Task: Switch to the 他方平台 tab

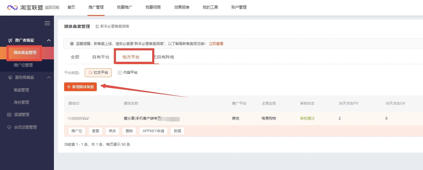Action: pos(131,57)
